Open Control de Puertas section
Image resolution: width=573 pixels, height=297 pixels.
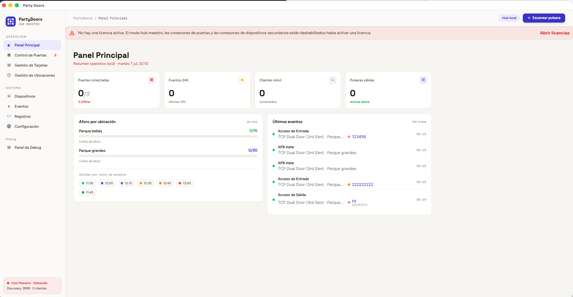pos(32,55)
